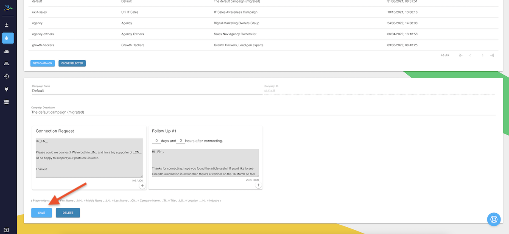Click 'IT Sales Awareness Campaign' description
The width and height of the screenshot is (509, 234).
(x=235, y=12)
